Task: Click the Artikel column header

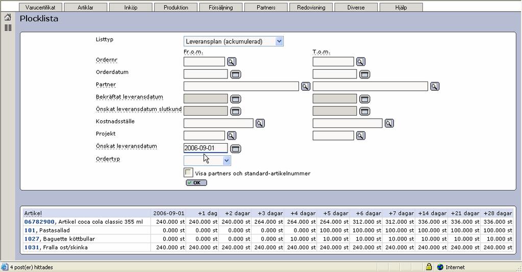Action: [x=33, y=213]
